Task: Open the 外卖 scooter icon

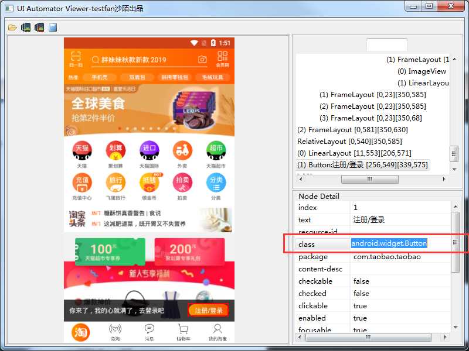Action: click(x=182, y=150)
